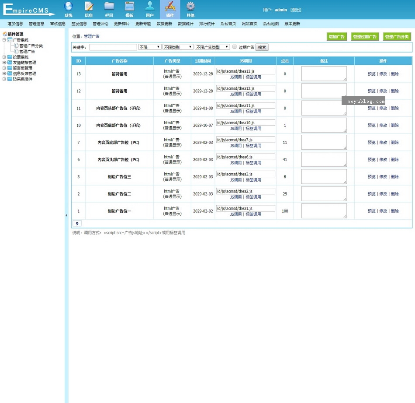
Task: Click the home icon beside 插件管理
Action: [5, 34]
